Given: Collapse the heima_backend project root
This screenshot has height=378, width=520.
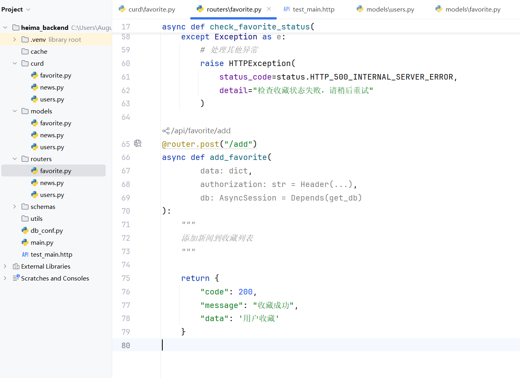Looking at the screenshot, I should 5,27.
